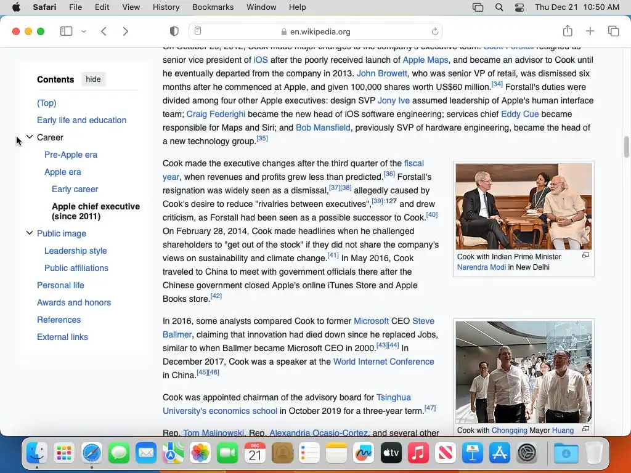Image resolution: width=631 pixels, height=473 pixels.
Task: Open Stage Manager windows icon in menu bar
Action: 478,7
